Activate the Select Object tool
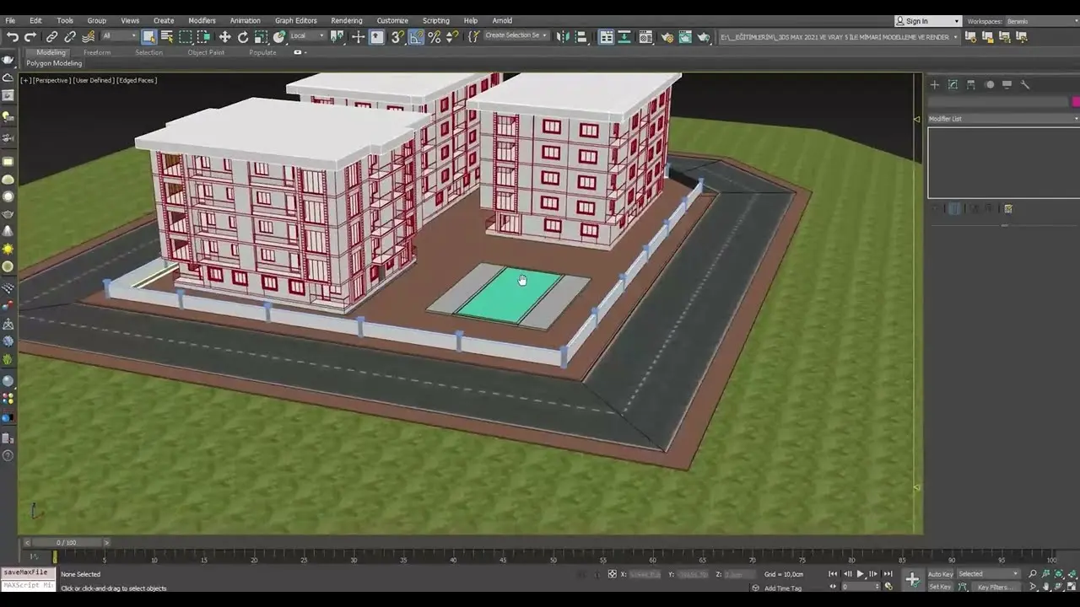The height and width of the screenshot is (607, 1080). [x=149, y=37]
